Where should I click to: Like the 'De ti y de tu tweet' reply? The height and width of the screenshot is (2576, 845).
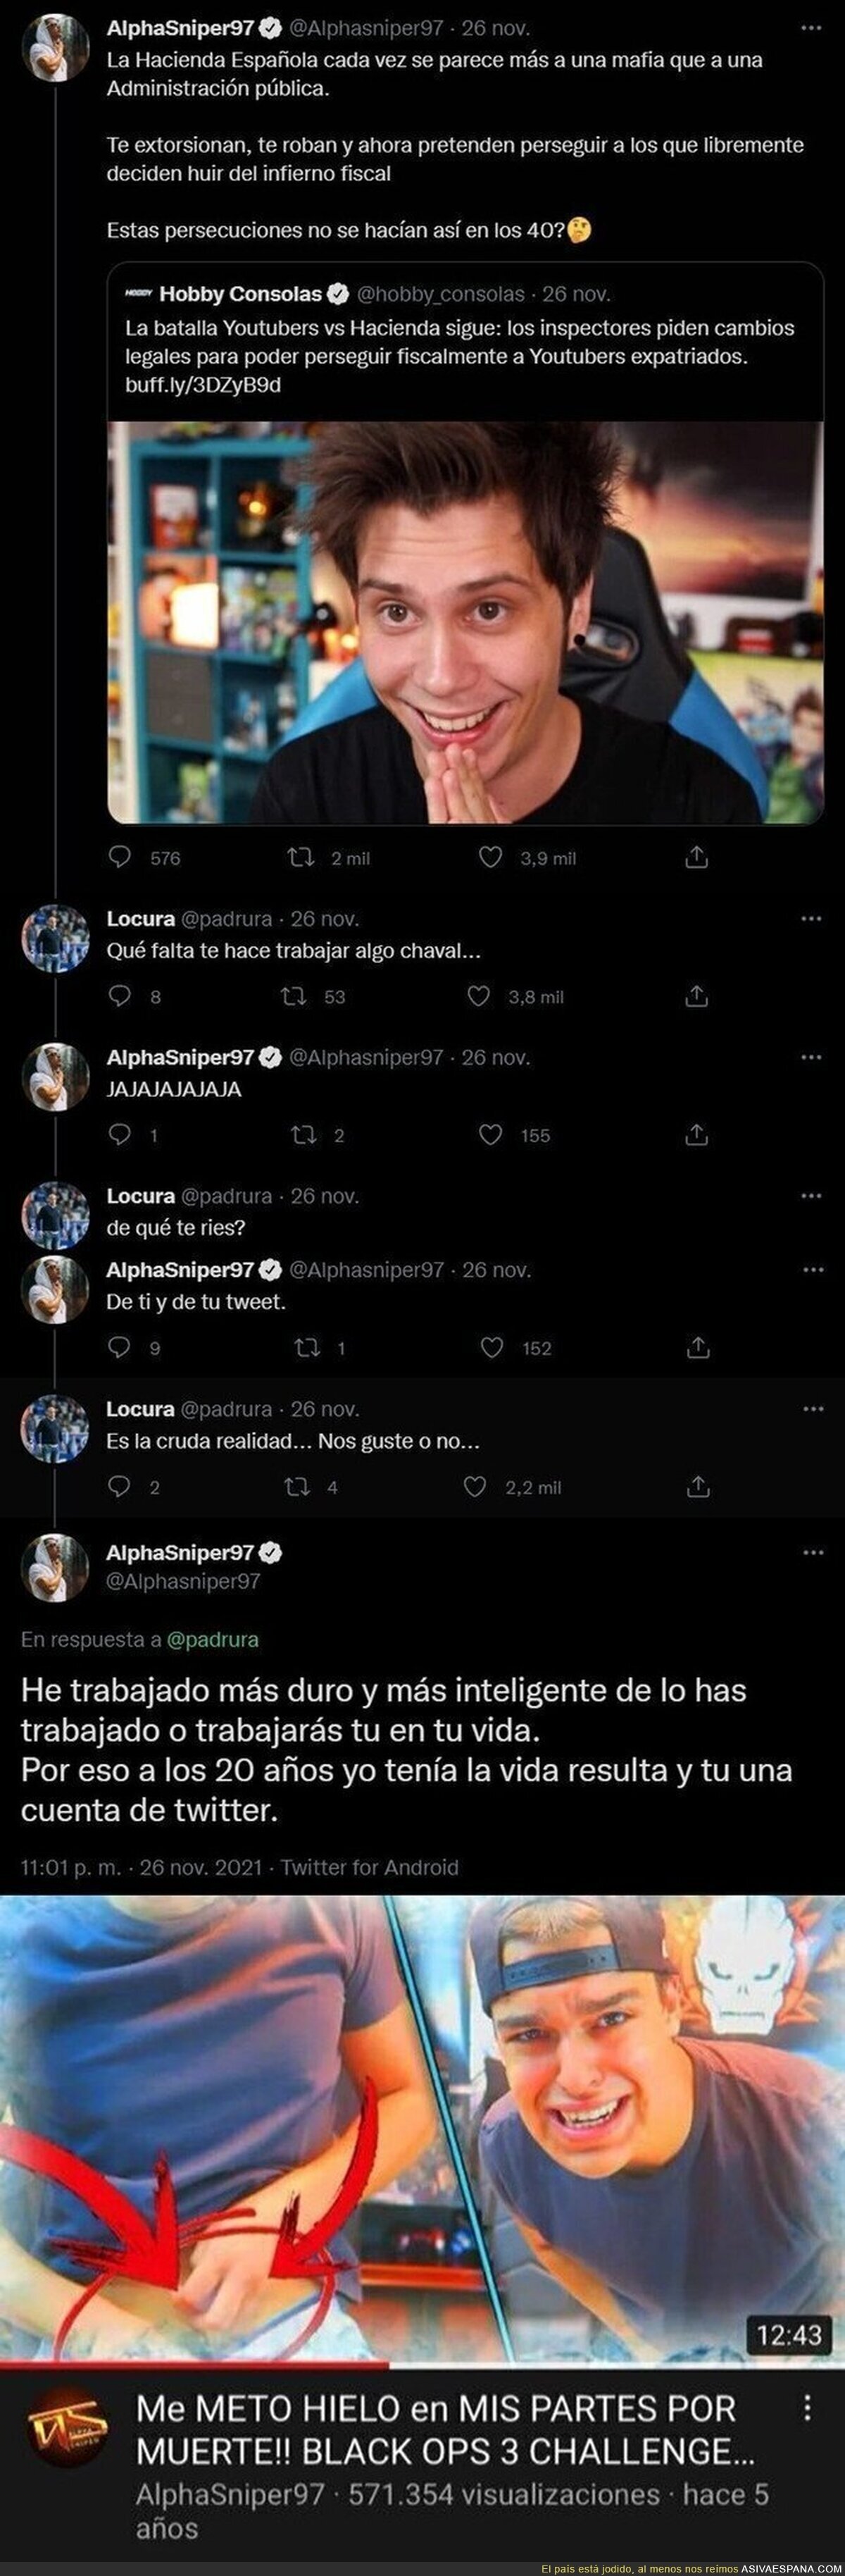[x=492, y=1347]
